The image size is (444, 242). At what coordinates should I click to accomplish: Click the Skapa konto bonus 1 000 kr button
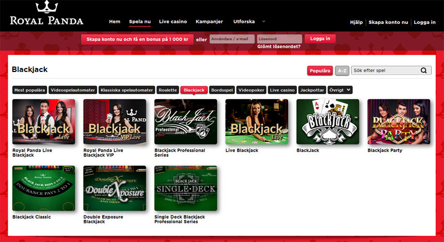point(137,39)
